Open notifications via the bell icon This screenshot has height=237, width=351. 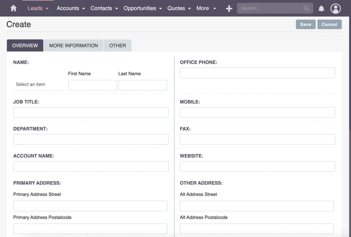click(x=321, y=8)
